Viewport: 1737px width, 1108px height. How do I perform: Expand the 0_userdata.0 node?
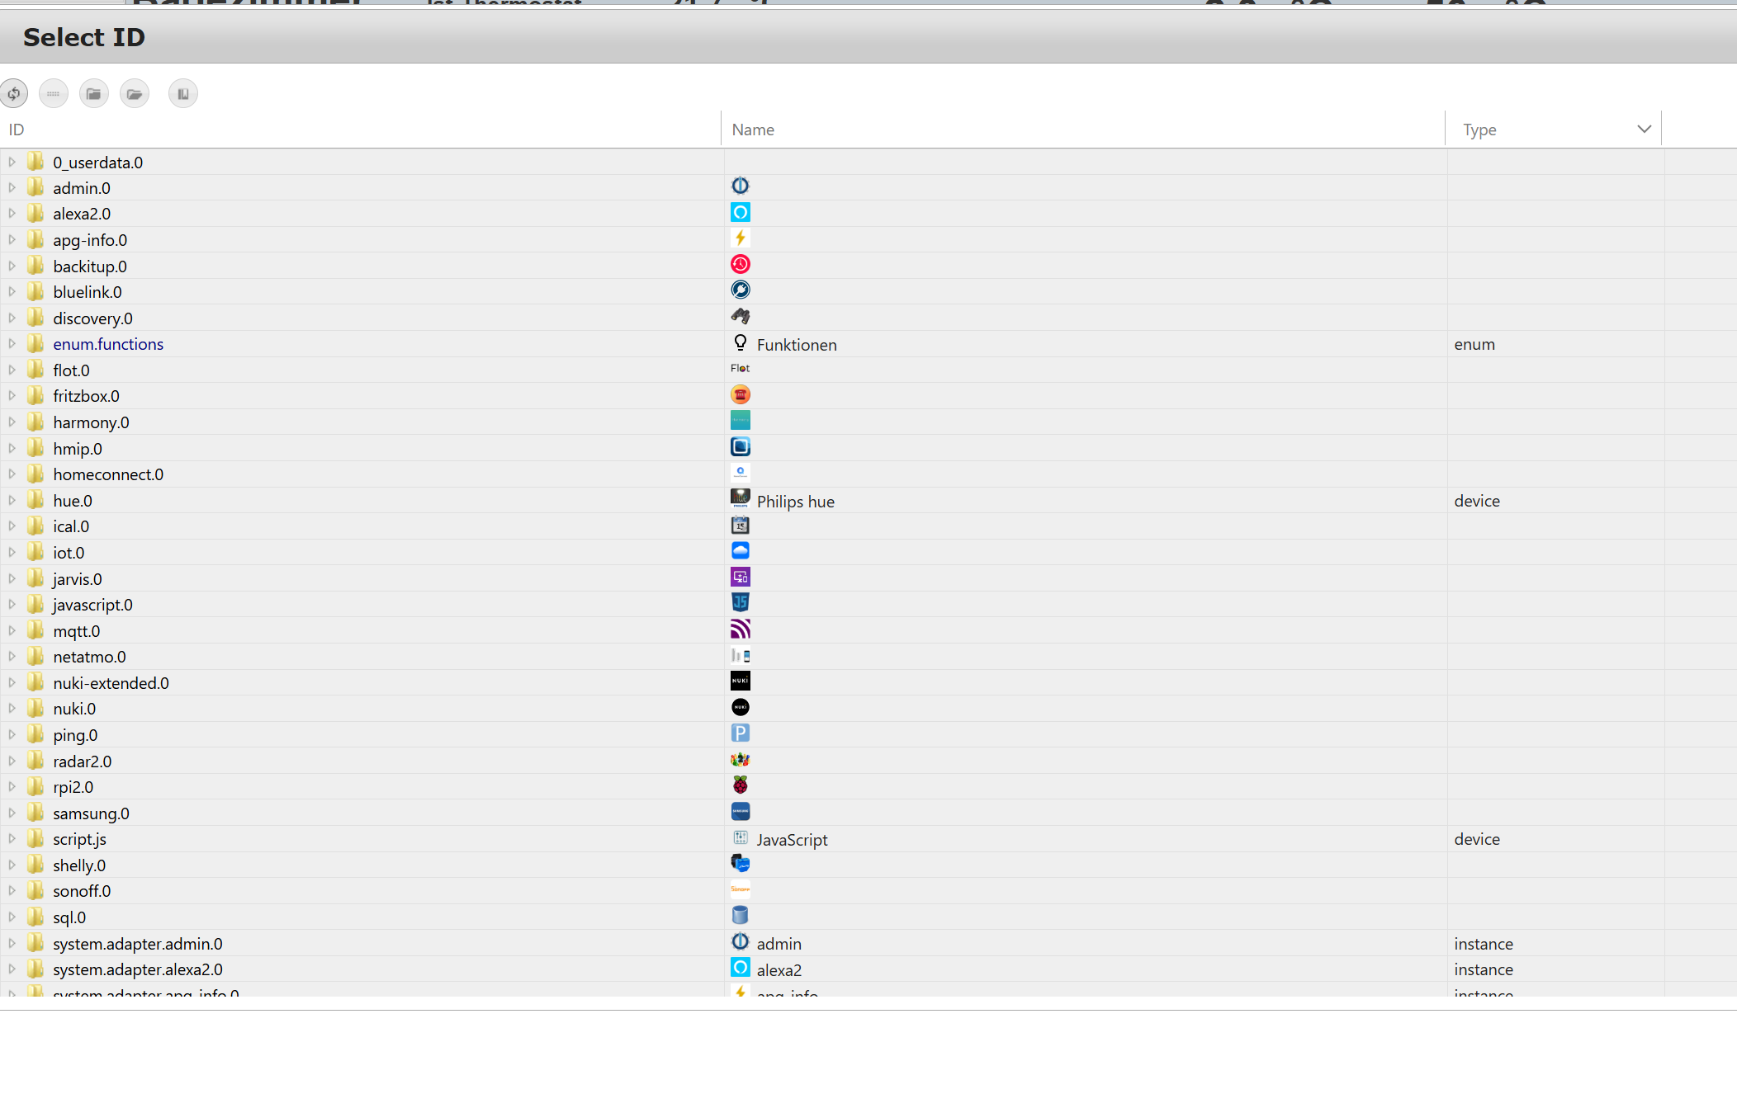tap(12, 163)
